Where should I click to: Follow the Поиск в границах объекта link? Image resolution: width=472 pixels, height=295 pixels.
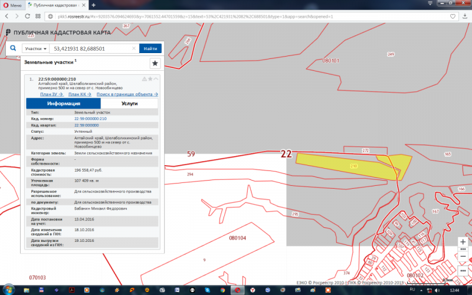[127, 94]
